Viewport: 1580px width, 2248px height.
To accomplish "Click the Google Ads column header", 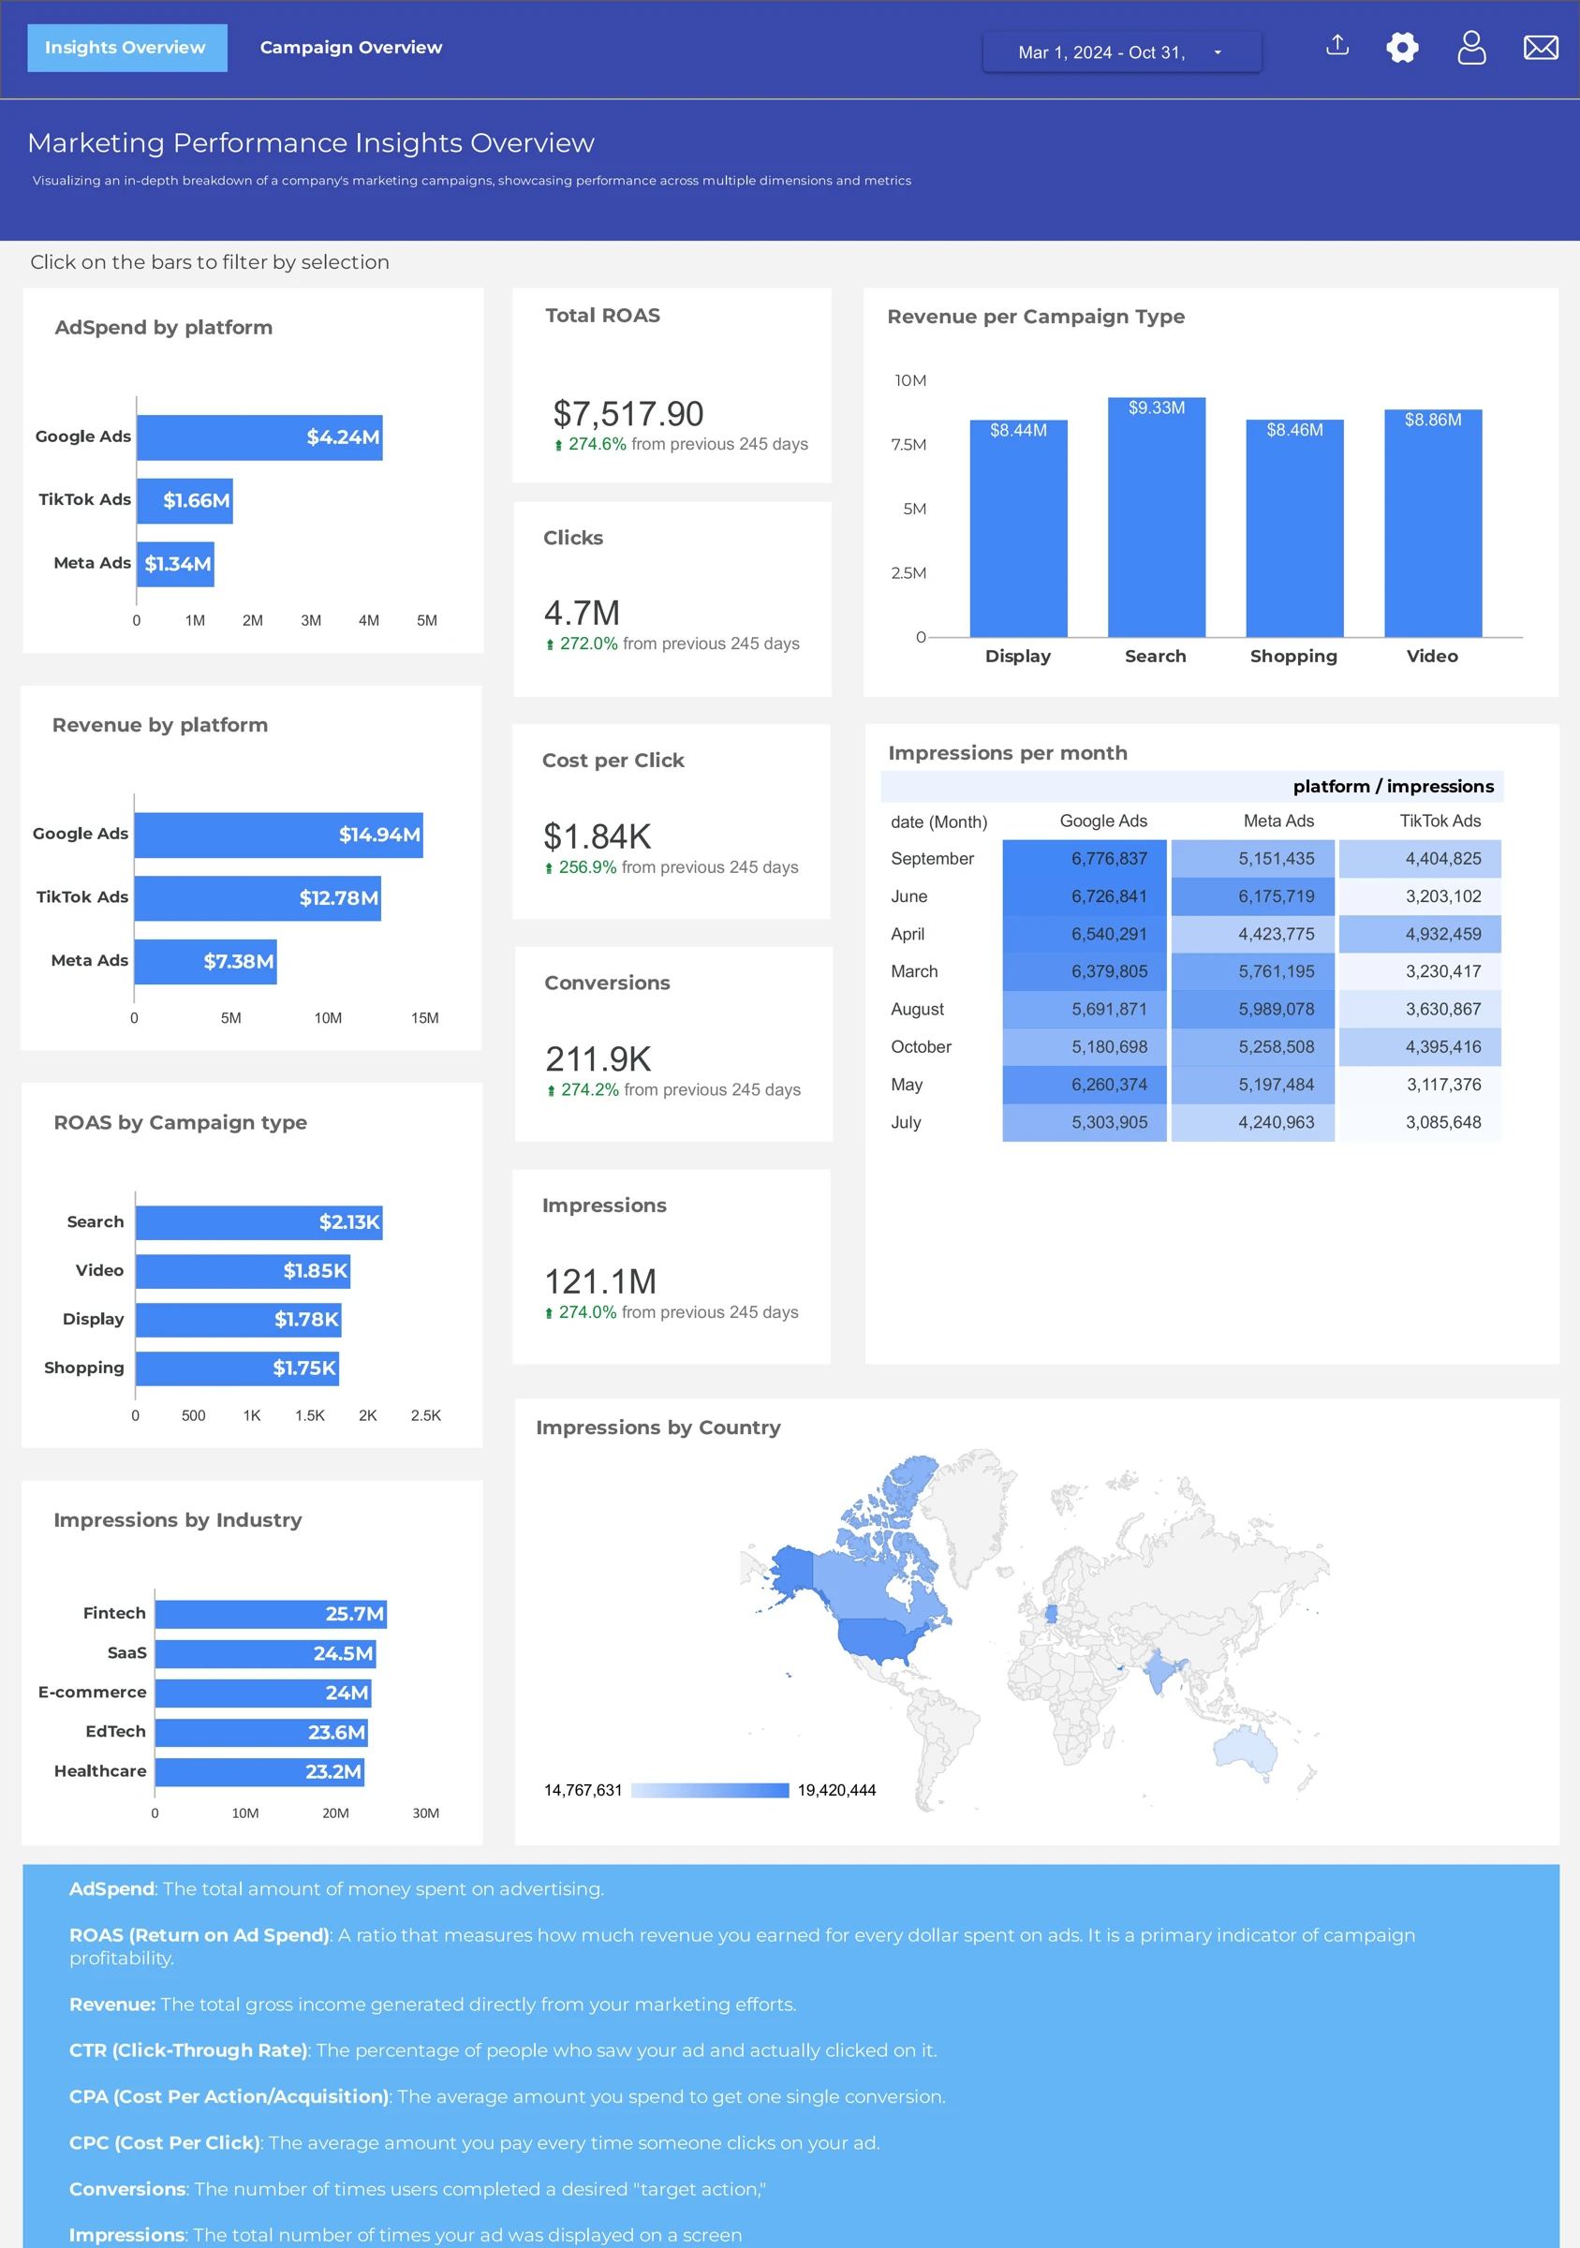I will pos(1103,821).
